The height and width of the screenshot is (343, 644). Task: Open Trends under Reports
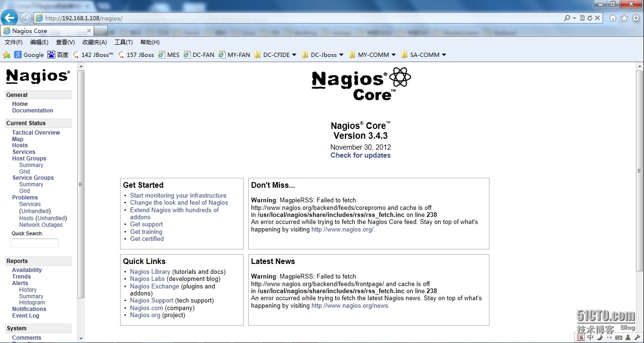[x=21, y=277]
